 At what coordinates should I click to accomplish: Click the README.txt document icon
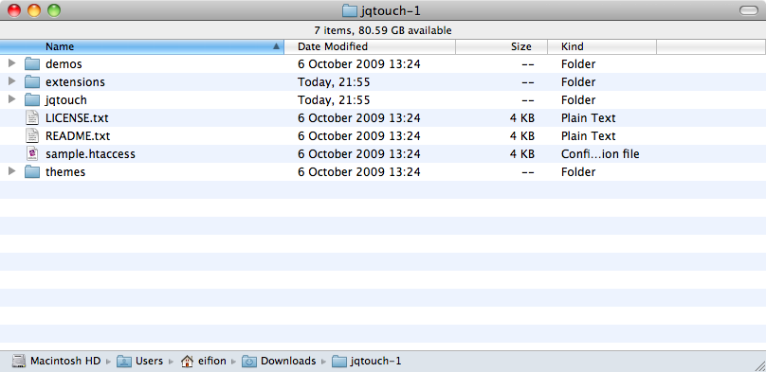[x=31, y=136]
